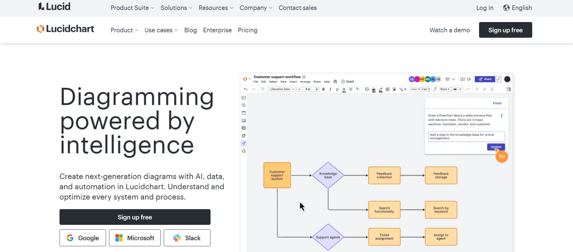This screenshot has width=573, height=252.
Task: Click the undo arrow in the editor toolbar
Action: (x=246, y=89)
